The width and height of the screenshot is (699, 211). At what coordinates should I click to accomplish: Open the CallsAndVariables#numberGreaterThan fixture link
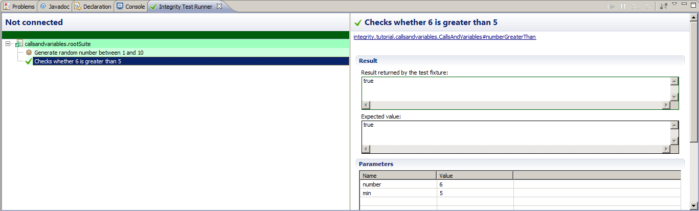point(444,37)
